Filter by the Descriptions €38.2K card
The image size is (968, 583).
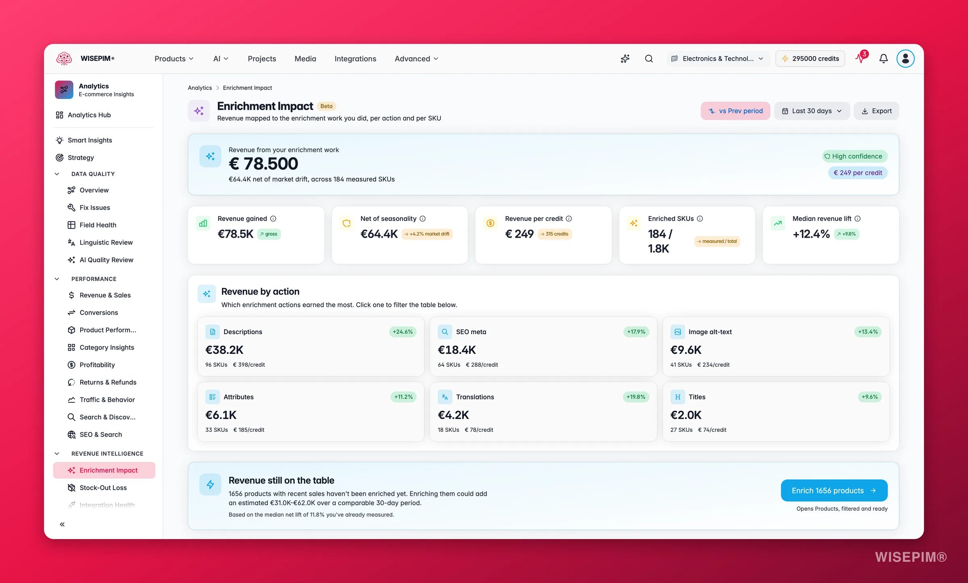point(311,347)
